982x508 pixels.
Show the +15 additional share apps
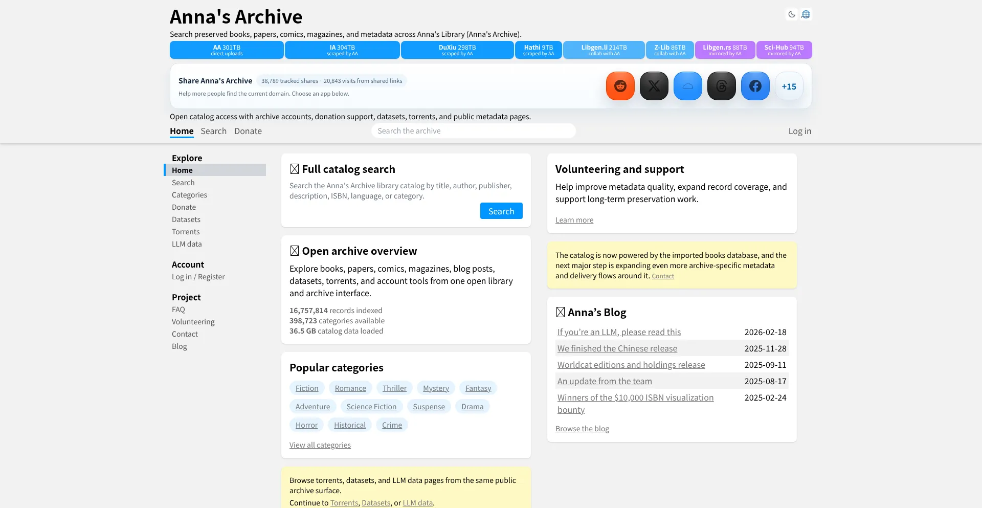[789, 86]
